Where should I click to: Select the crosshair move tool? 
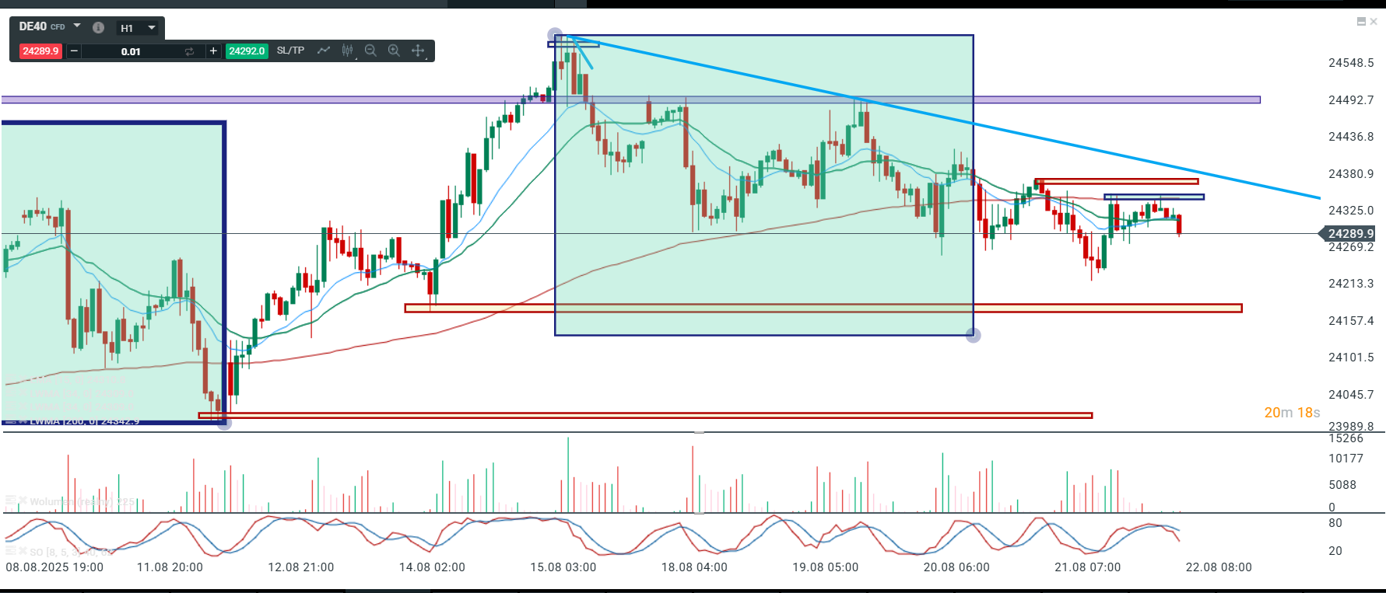tap(418, 51)
